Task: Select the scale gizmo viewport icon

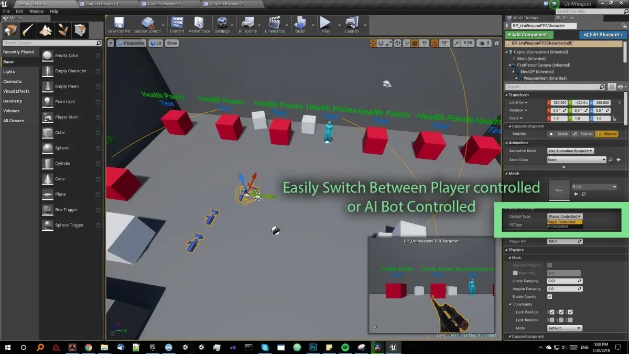Action: click(x=389, y=43)
